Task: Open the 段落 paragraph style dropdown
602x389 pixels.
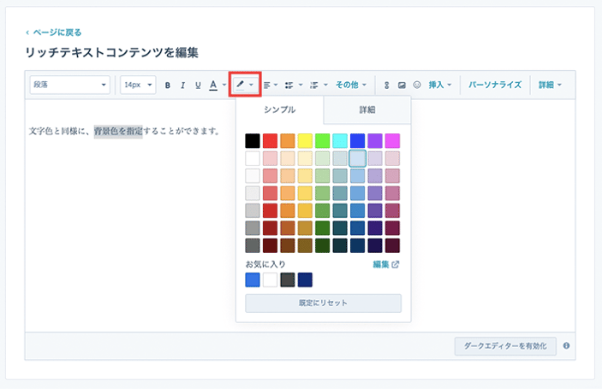Action: [x=70, y=85]
